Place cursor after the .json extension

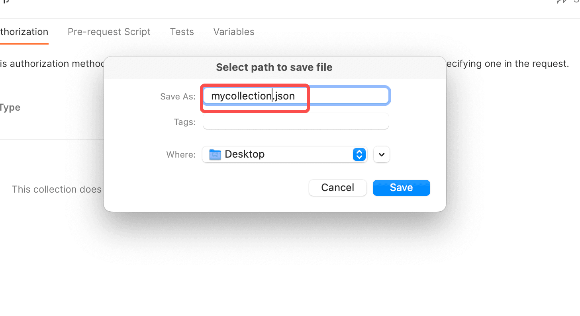296,96
